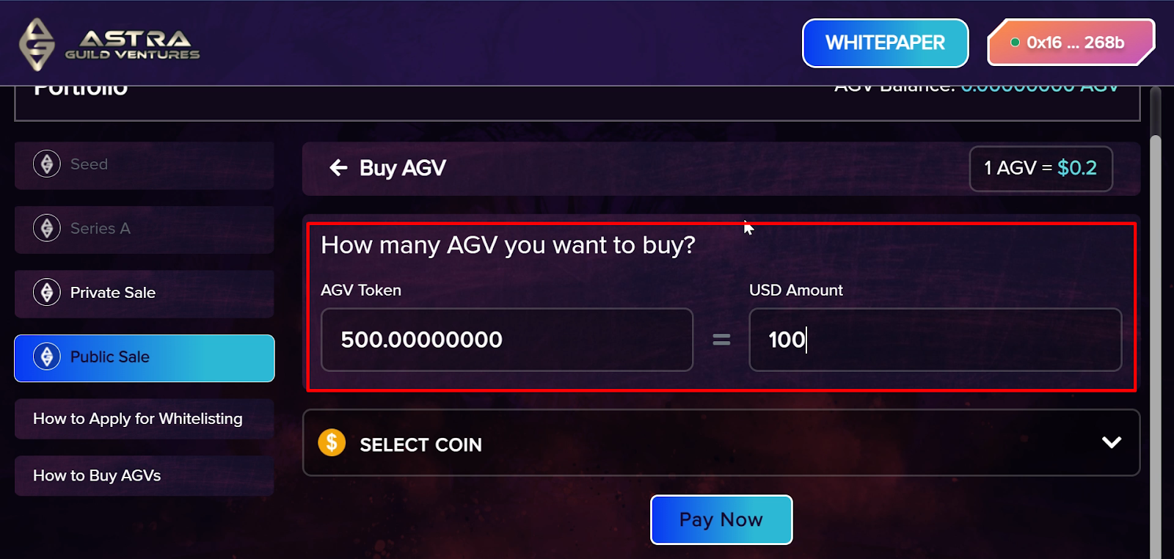
Task: Select the Seed round menu item
Action: [145, 165]
